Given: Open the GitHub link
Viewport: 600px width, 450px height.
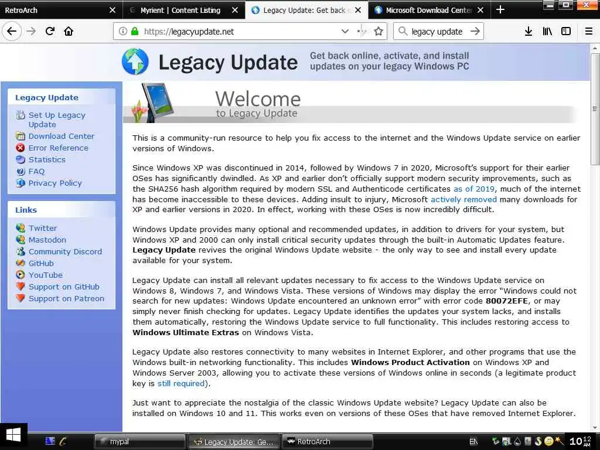Looking at the screenshot, I should tap(41, 263).
